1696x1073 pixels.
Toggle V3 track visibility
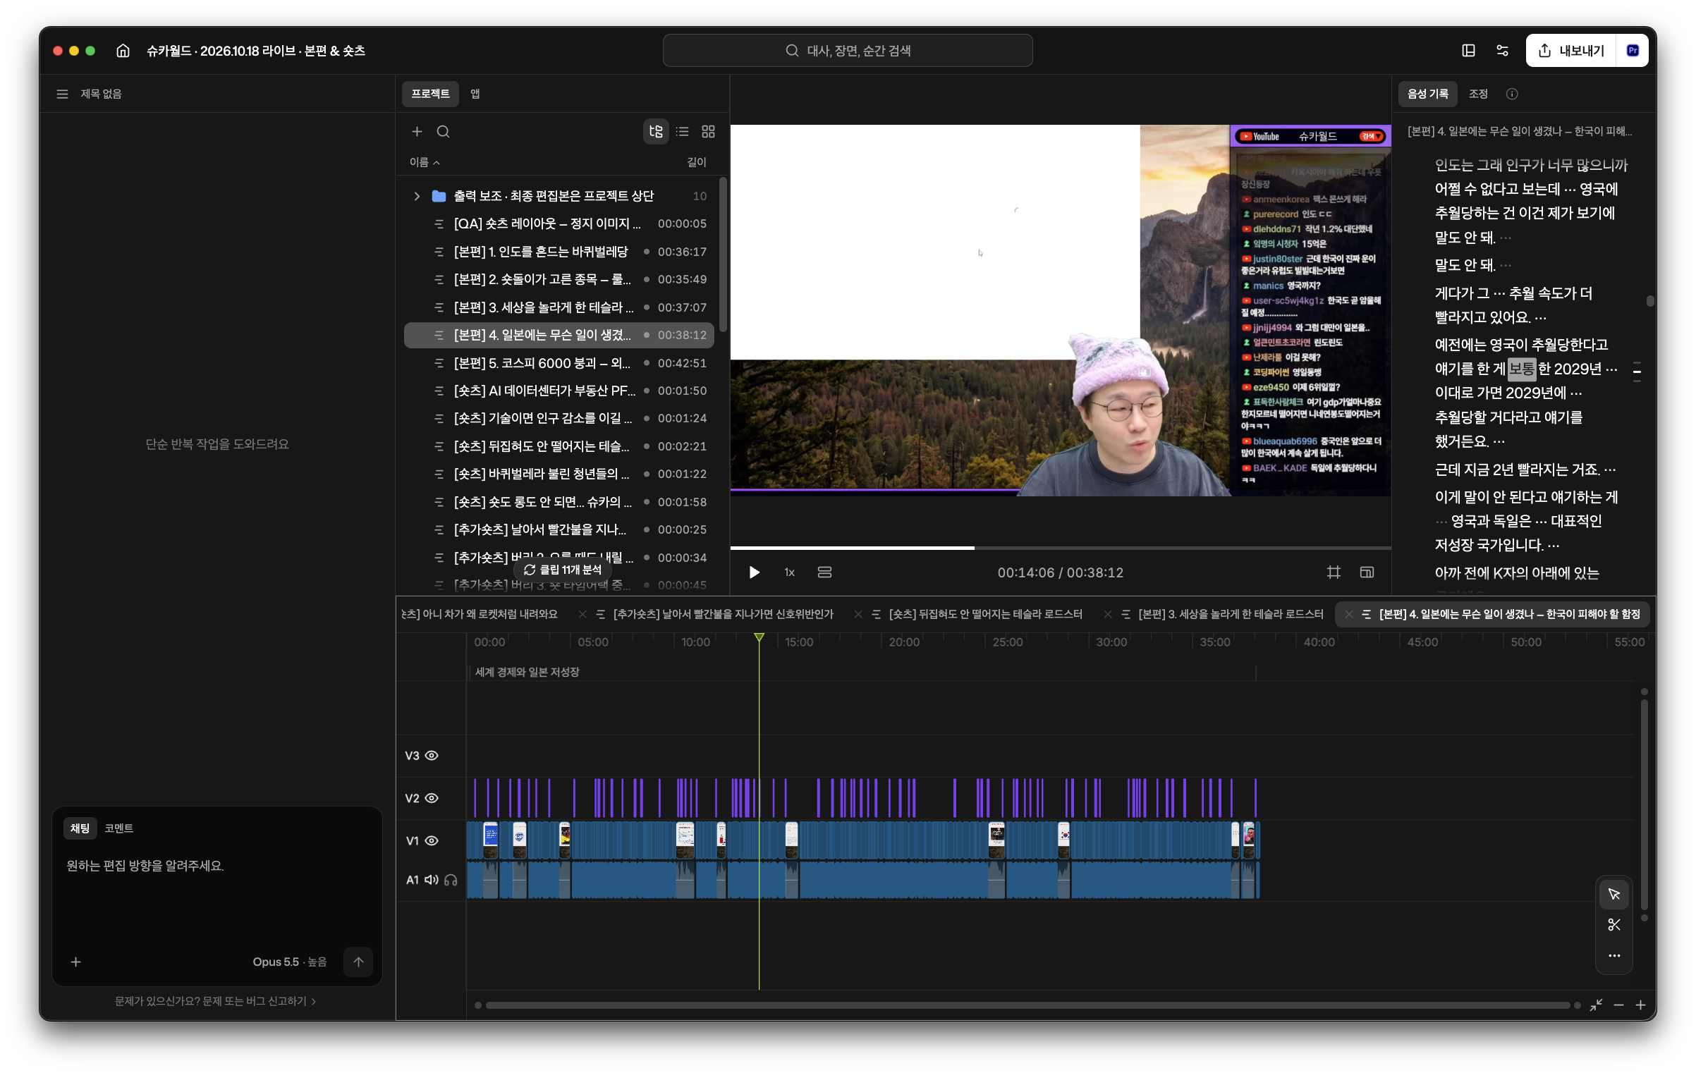click(x=432, y=756)
